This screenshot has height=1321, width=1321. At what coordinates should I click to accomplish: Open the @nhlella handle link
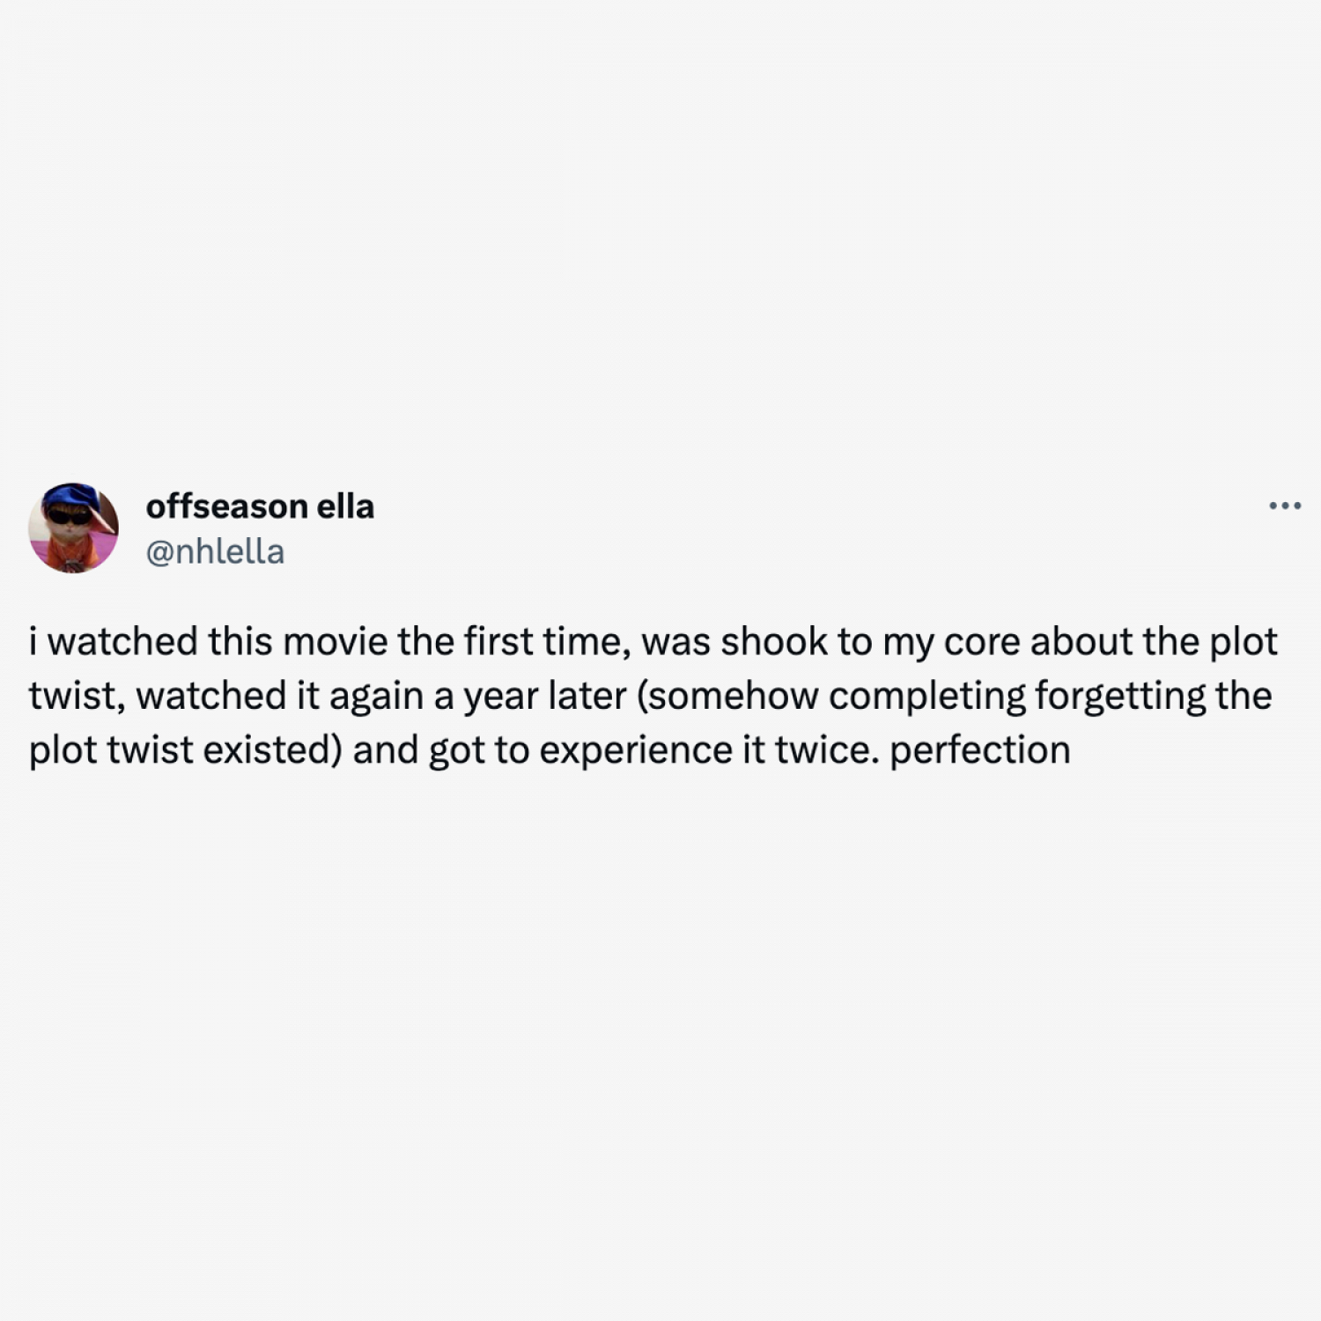[x=215, y=552]
